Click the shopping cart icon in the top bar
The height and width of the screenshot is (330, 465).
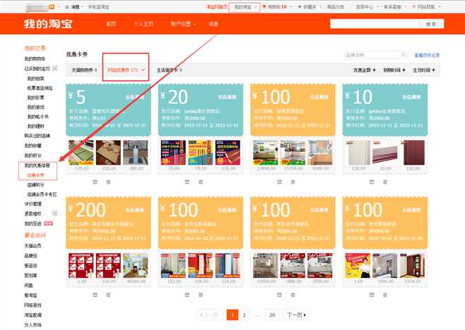click(x=264, y=6)
